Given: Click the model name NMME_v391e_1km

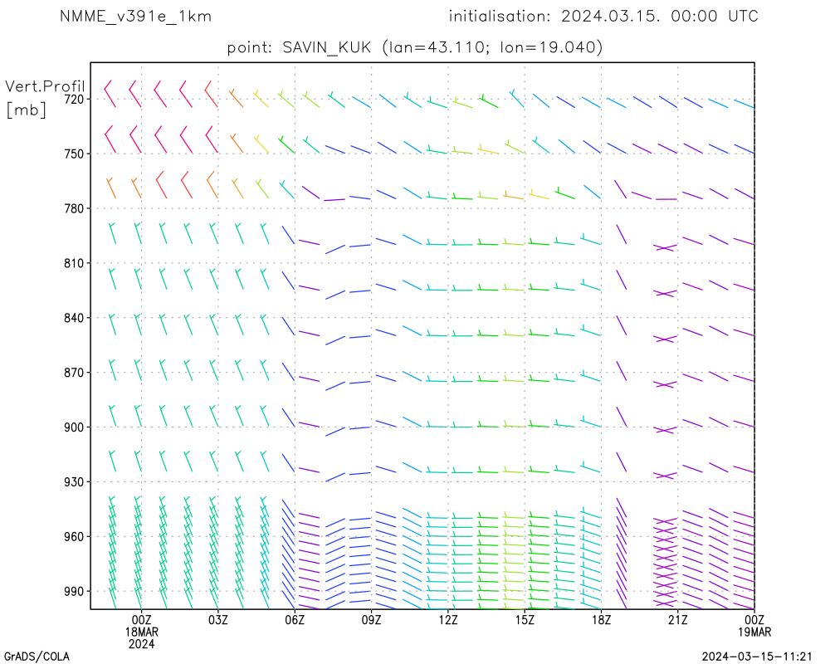Looking at the screenshot, I should click(x=135, y=17).
